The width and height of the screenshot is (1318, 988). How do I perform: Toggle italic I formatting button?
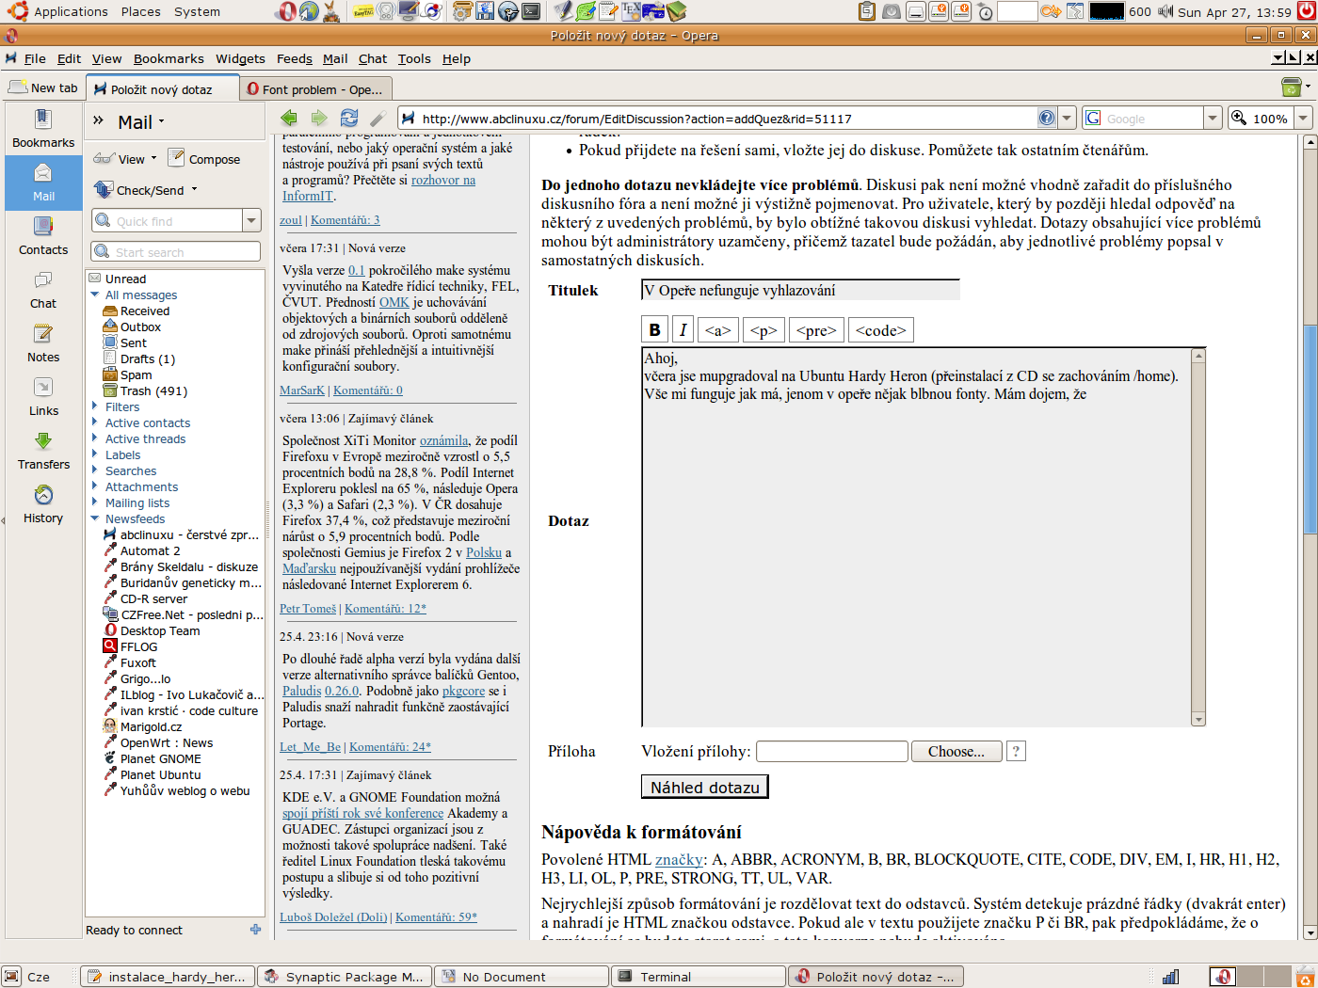(x=683, y=330)
